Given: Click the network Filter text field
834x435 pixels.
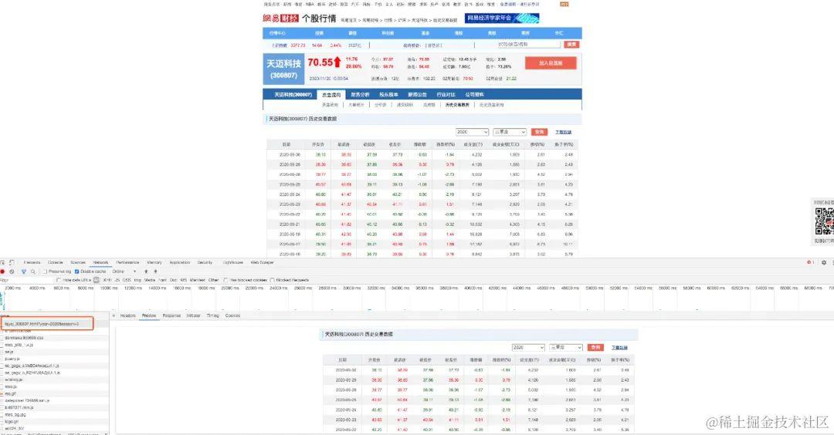Looking at the screenshot, I should tap(26, 280).
